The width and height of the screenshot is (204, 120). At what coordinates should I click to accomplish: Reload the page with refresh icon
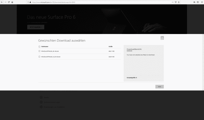tap(9, 2)
